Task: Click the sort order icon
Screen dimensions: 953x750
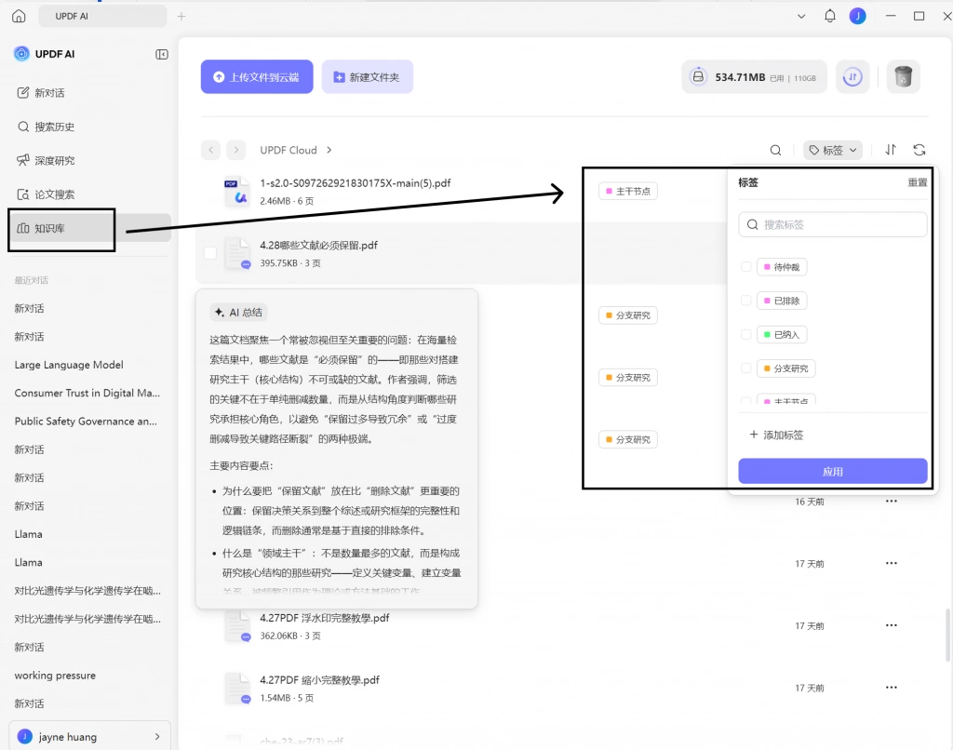Action: coord(891,150)
